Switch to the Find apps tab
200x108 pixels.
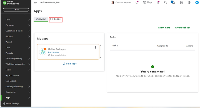pyautogui.click(x=55, y=19)
